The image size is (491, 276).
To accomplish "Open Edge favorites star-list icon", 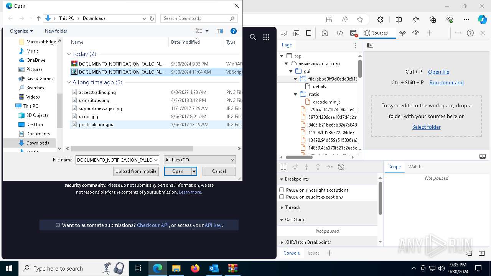I will (x=416, y=20).
